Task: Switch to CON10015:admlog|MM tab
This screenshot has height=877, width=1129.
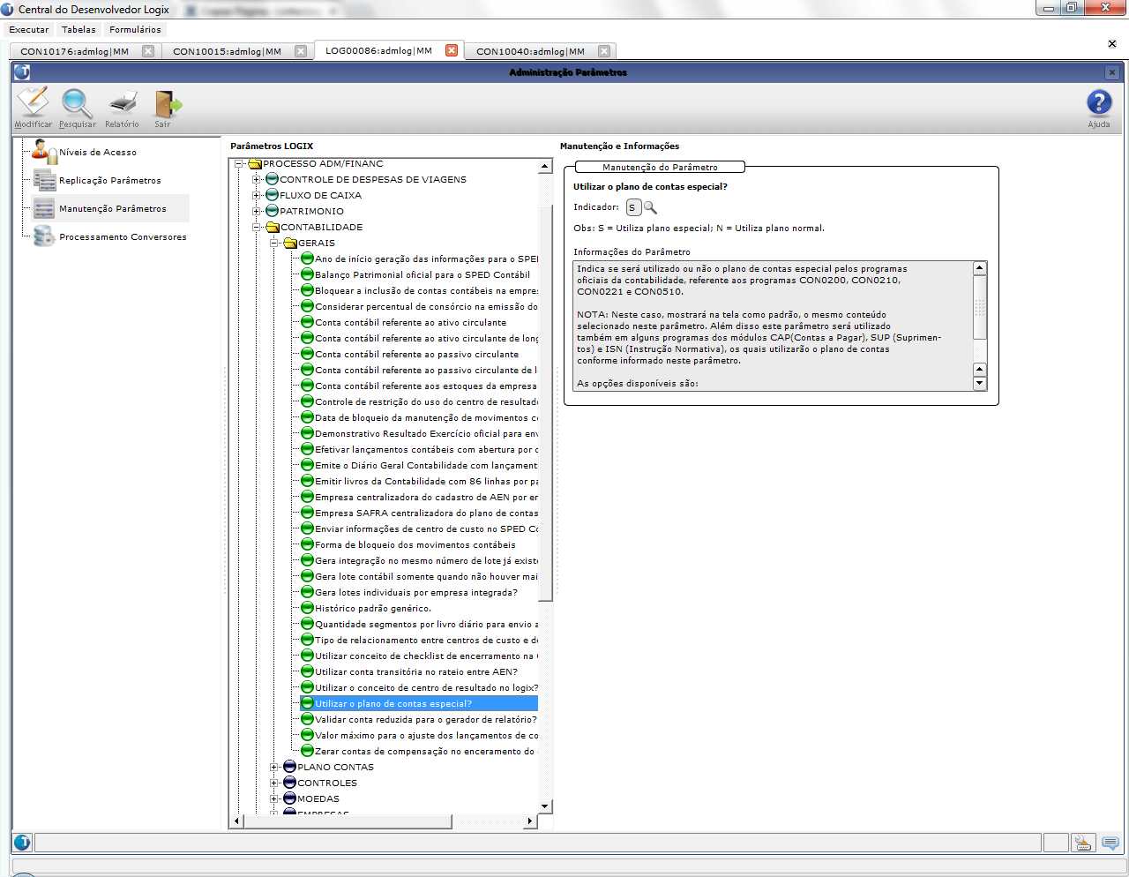Action: click(227, 51)
